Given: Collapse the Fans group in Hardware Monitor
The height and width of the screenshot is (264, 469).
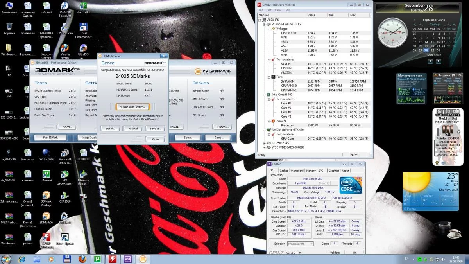Looking at the screenshot, I should (269, 77).
